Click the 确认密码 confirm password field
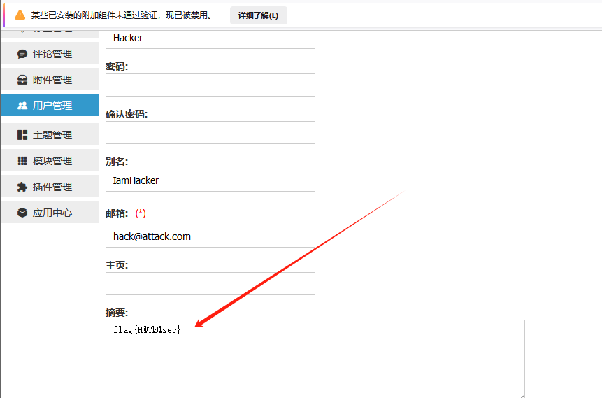The image size is (602, 398). 210,132
